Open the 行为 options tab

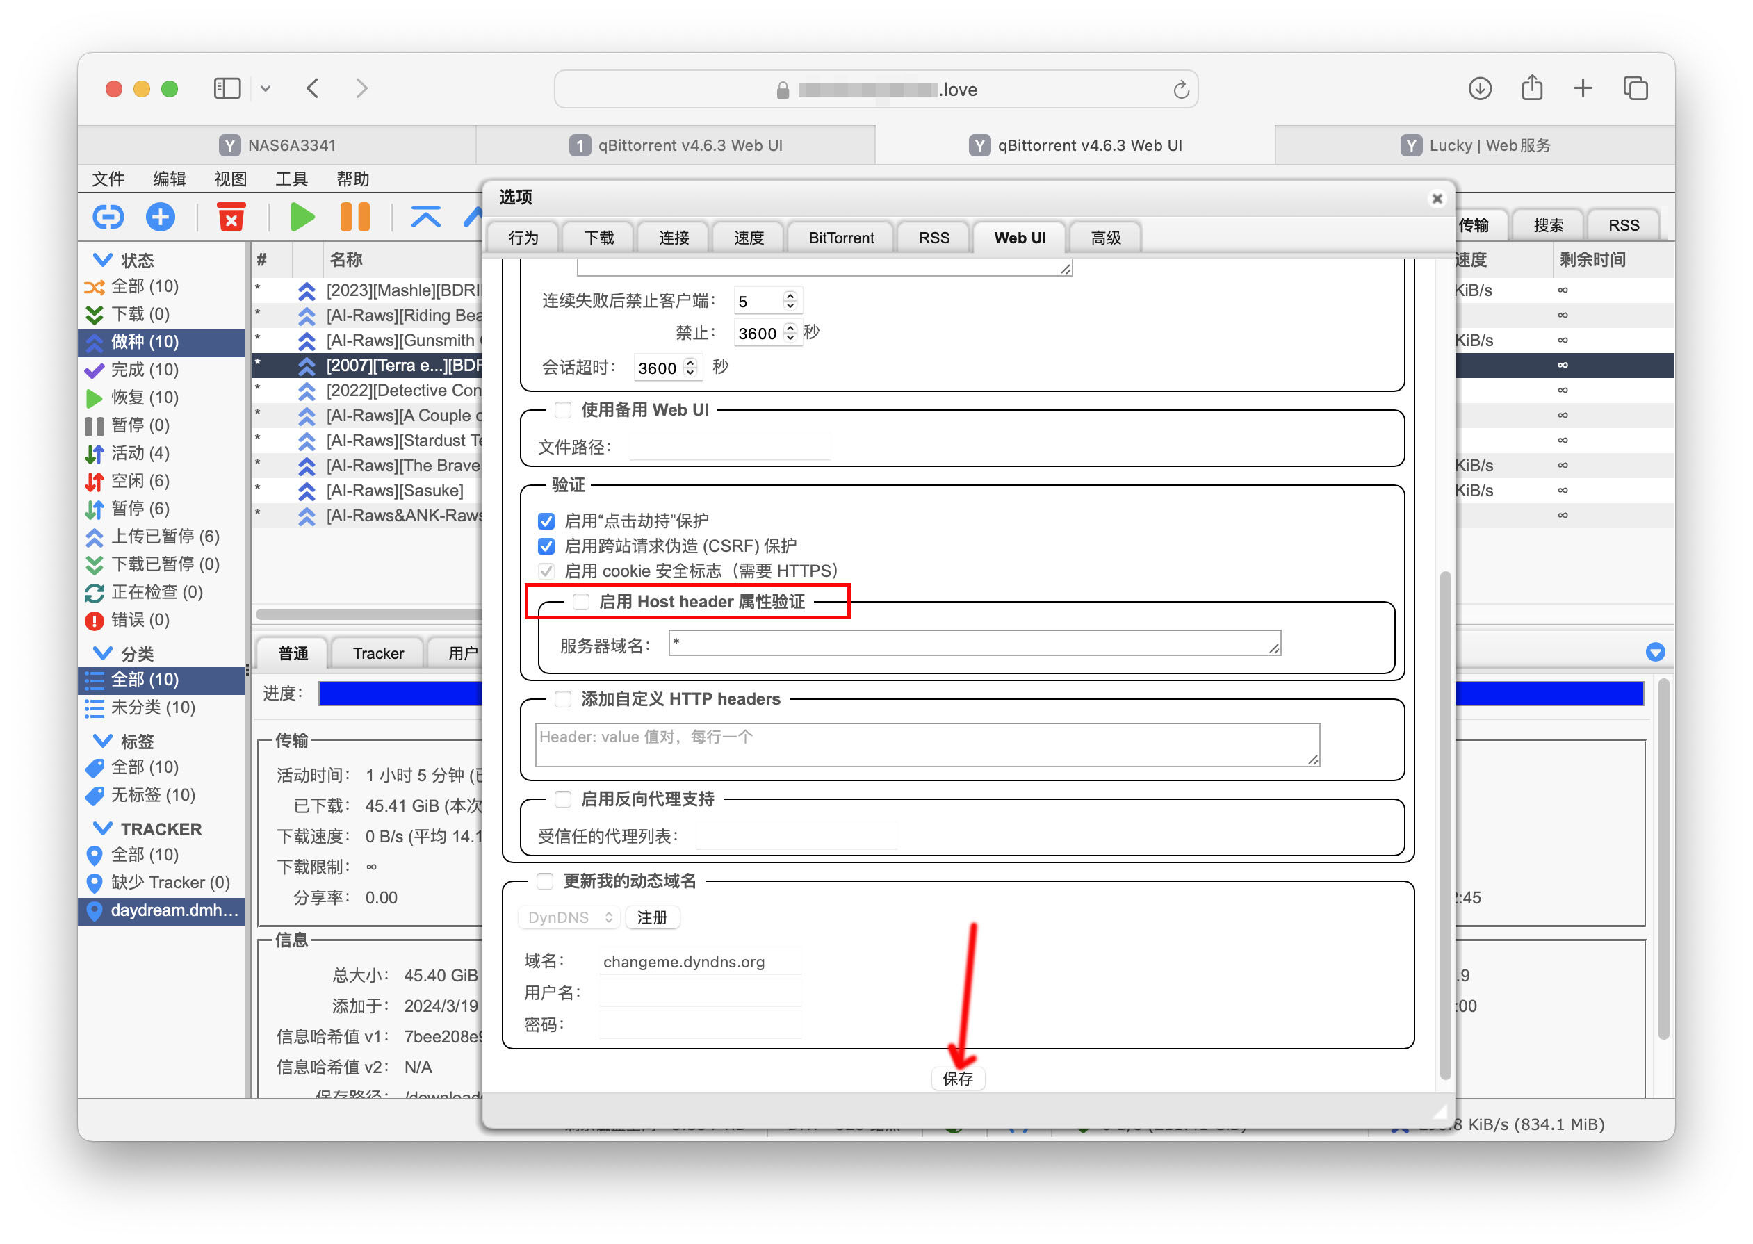click(523, 238)
